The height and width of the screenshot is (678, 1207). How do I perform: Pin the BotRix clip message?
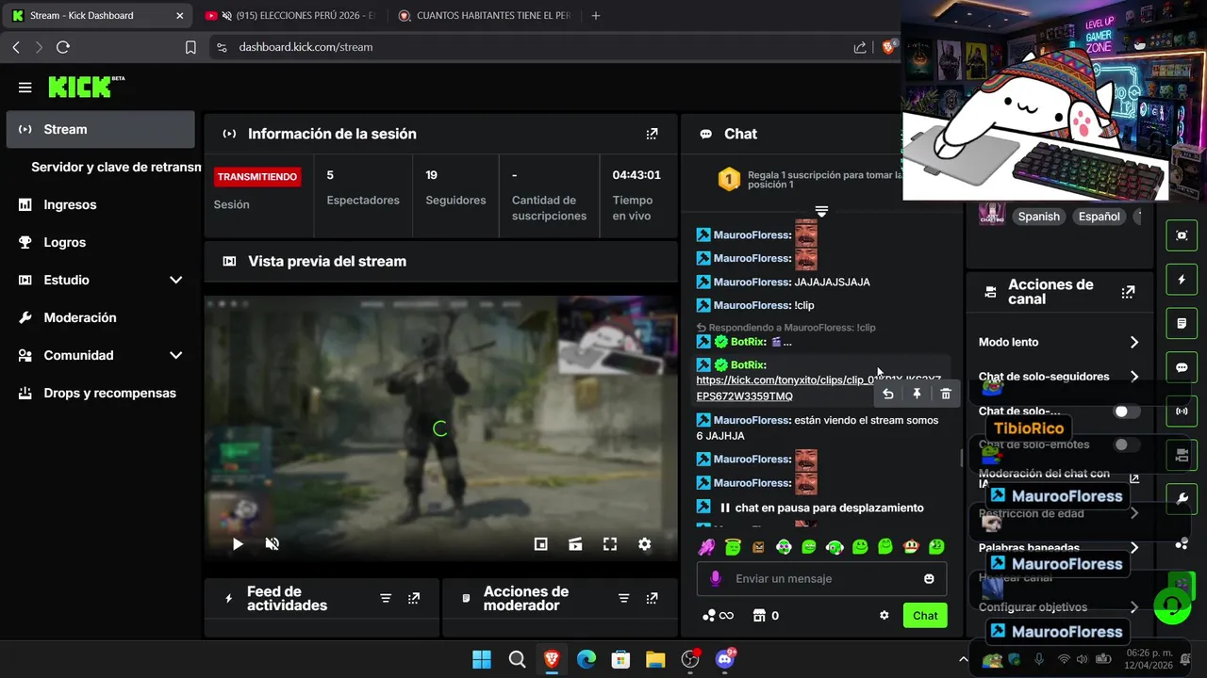(917, 395)
